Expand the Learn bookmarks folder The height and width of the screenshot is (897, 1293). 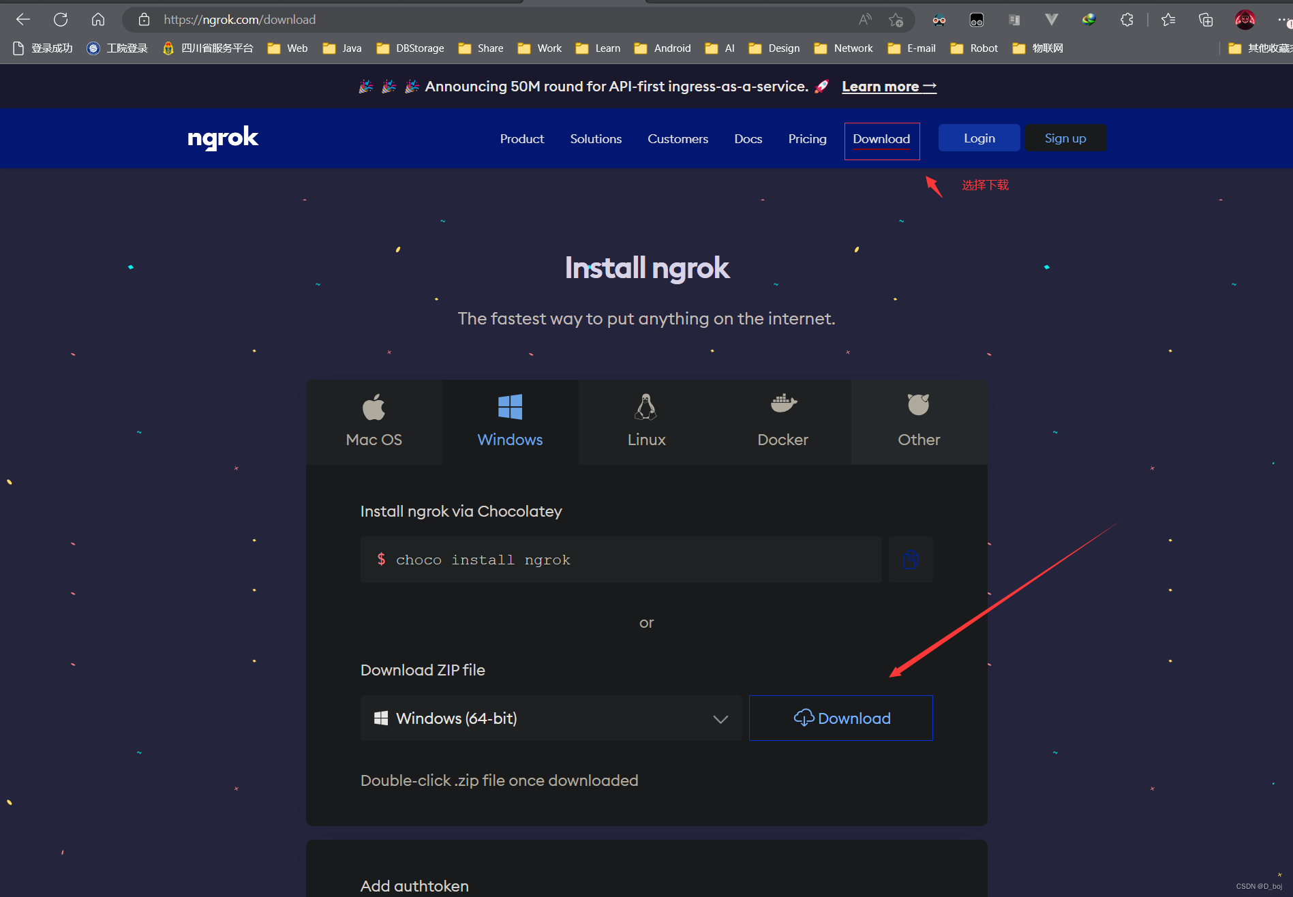(598, 48)
